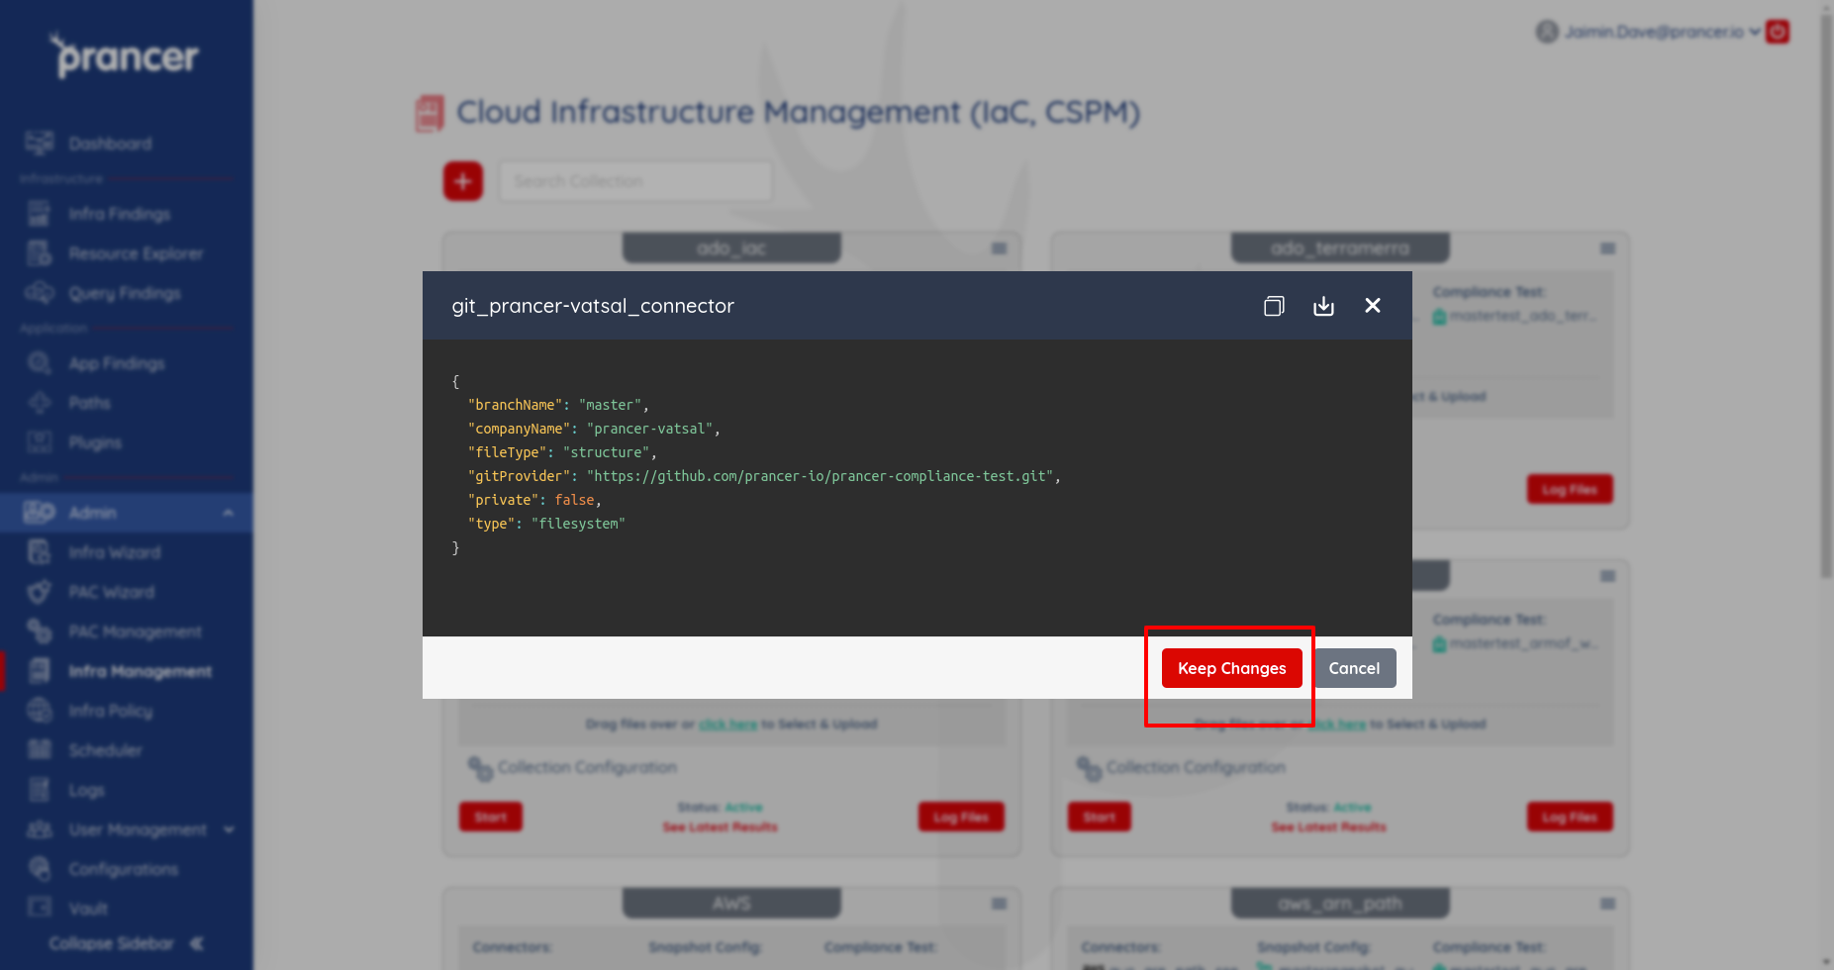Click the Keep Changes button
1834x970 pixels.
click(x=1231, y=668)
